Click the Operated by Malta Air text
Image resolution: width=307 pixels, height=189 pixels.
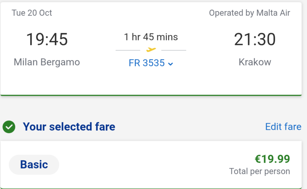(x=249, y=13)
